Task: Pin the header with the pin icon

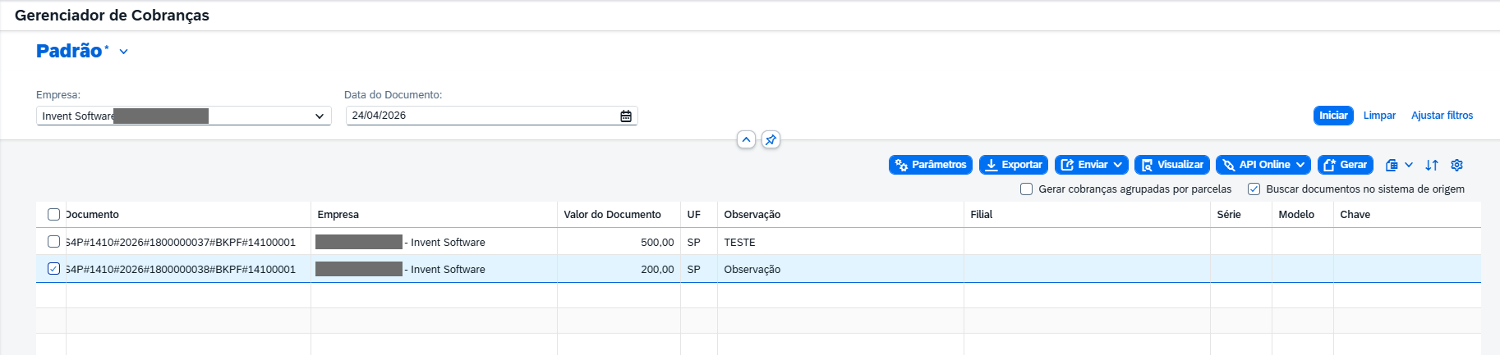Action: point(771,139)
